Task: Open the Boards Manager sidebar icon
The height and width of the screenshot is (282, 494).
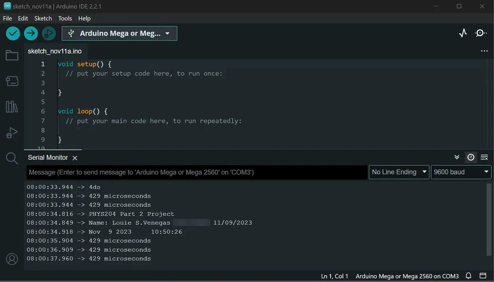Action: pos(12,81)
